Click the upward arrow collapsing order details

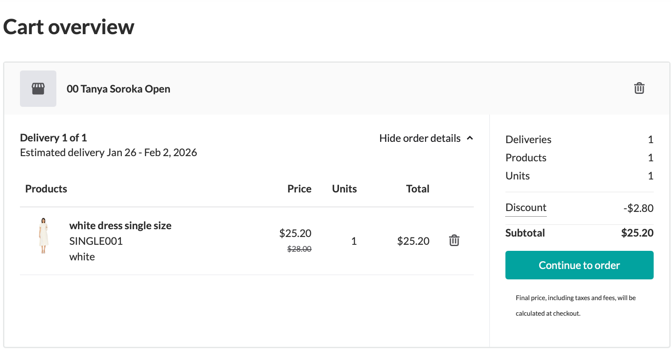coord(470,138)
